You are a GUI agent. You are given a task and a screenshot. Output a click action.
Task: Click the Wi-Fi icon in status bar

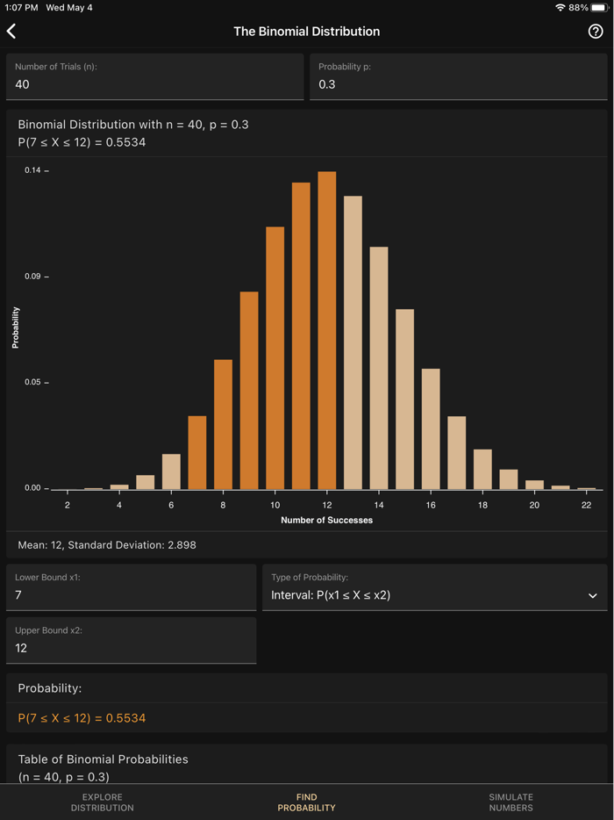(561, 7)
